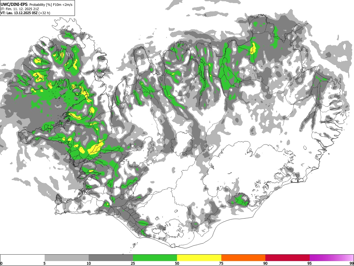Viewport: 354px width, 266px height.
Task: Click the legend value '75'
Action: pyautogui.click(x=221, y=264)
